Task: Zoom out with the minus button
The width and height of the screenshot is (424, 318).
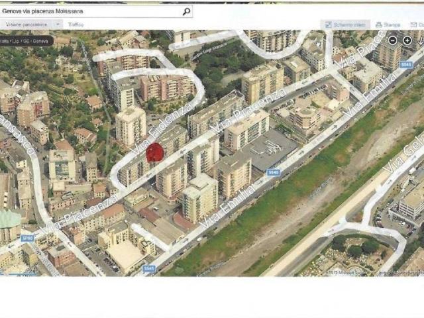Action: point(392,40)
